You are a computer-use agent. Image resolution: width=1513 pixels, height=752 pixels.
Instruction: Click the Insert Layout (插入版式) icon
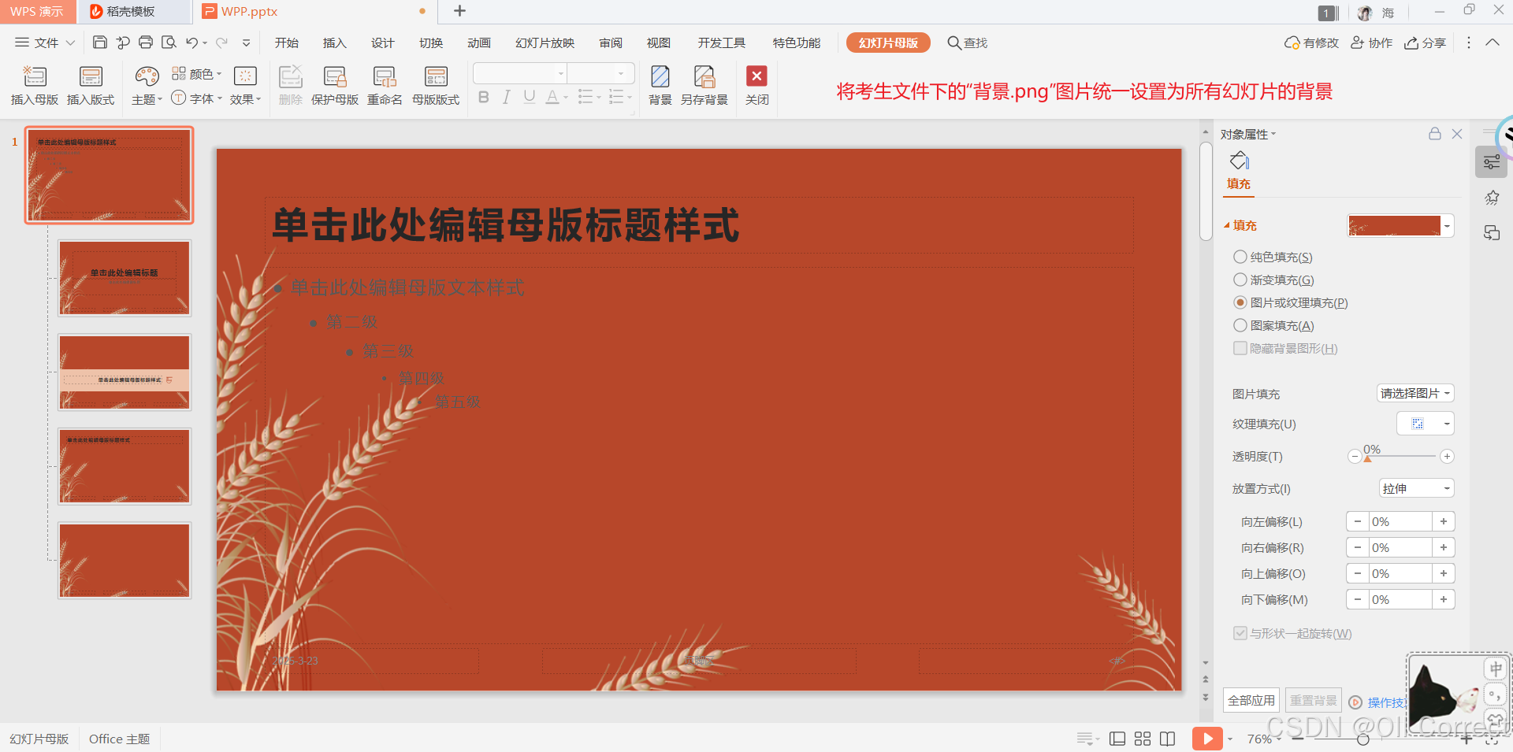91,76
